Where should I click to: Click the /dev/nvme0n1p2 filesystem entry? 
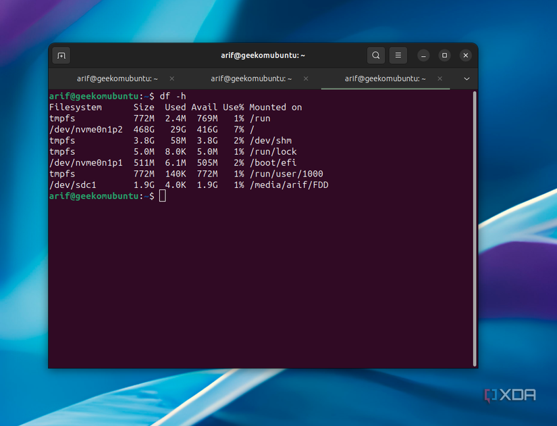(x=86, y=129)
